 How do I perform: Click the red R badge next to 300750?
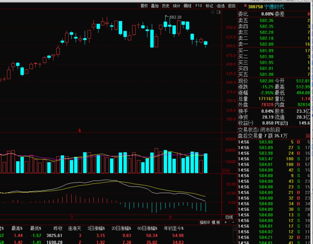tap(245, 6)
